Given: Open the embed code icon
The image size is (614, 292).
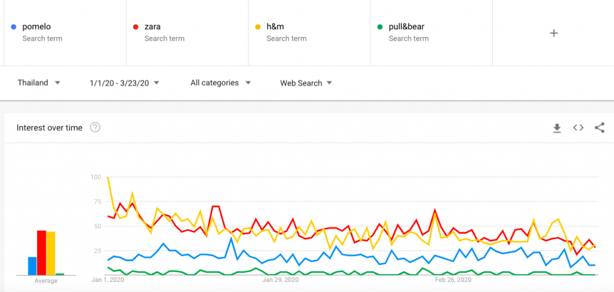Looking at the screenshot, I should (579, 127).
